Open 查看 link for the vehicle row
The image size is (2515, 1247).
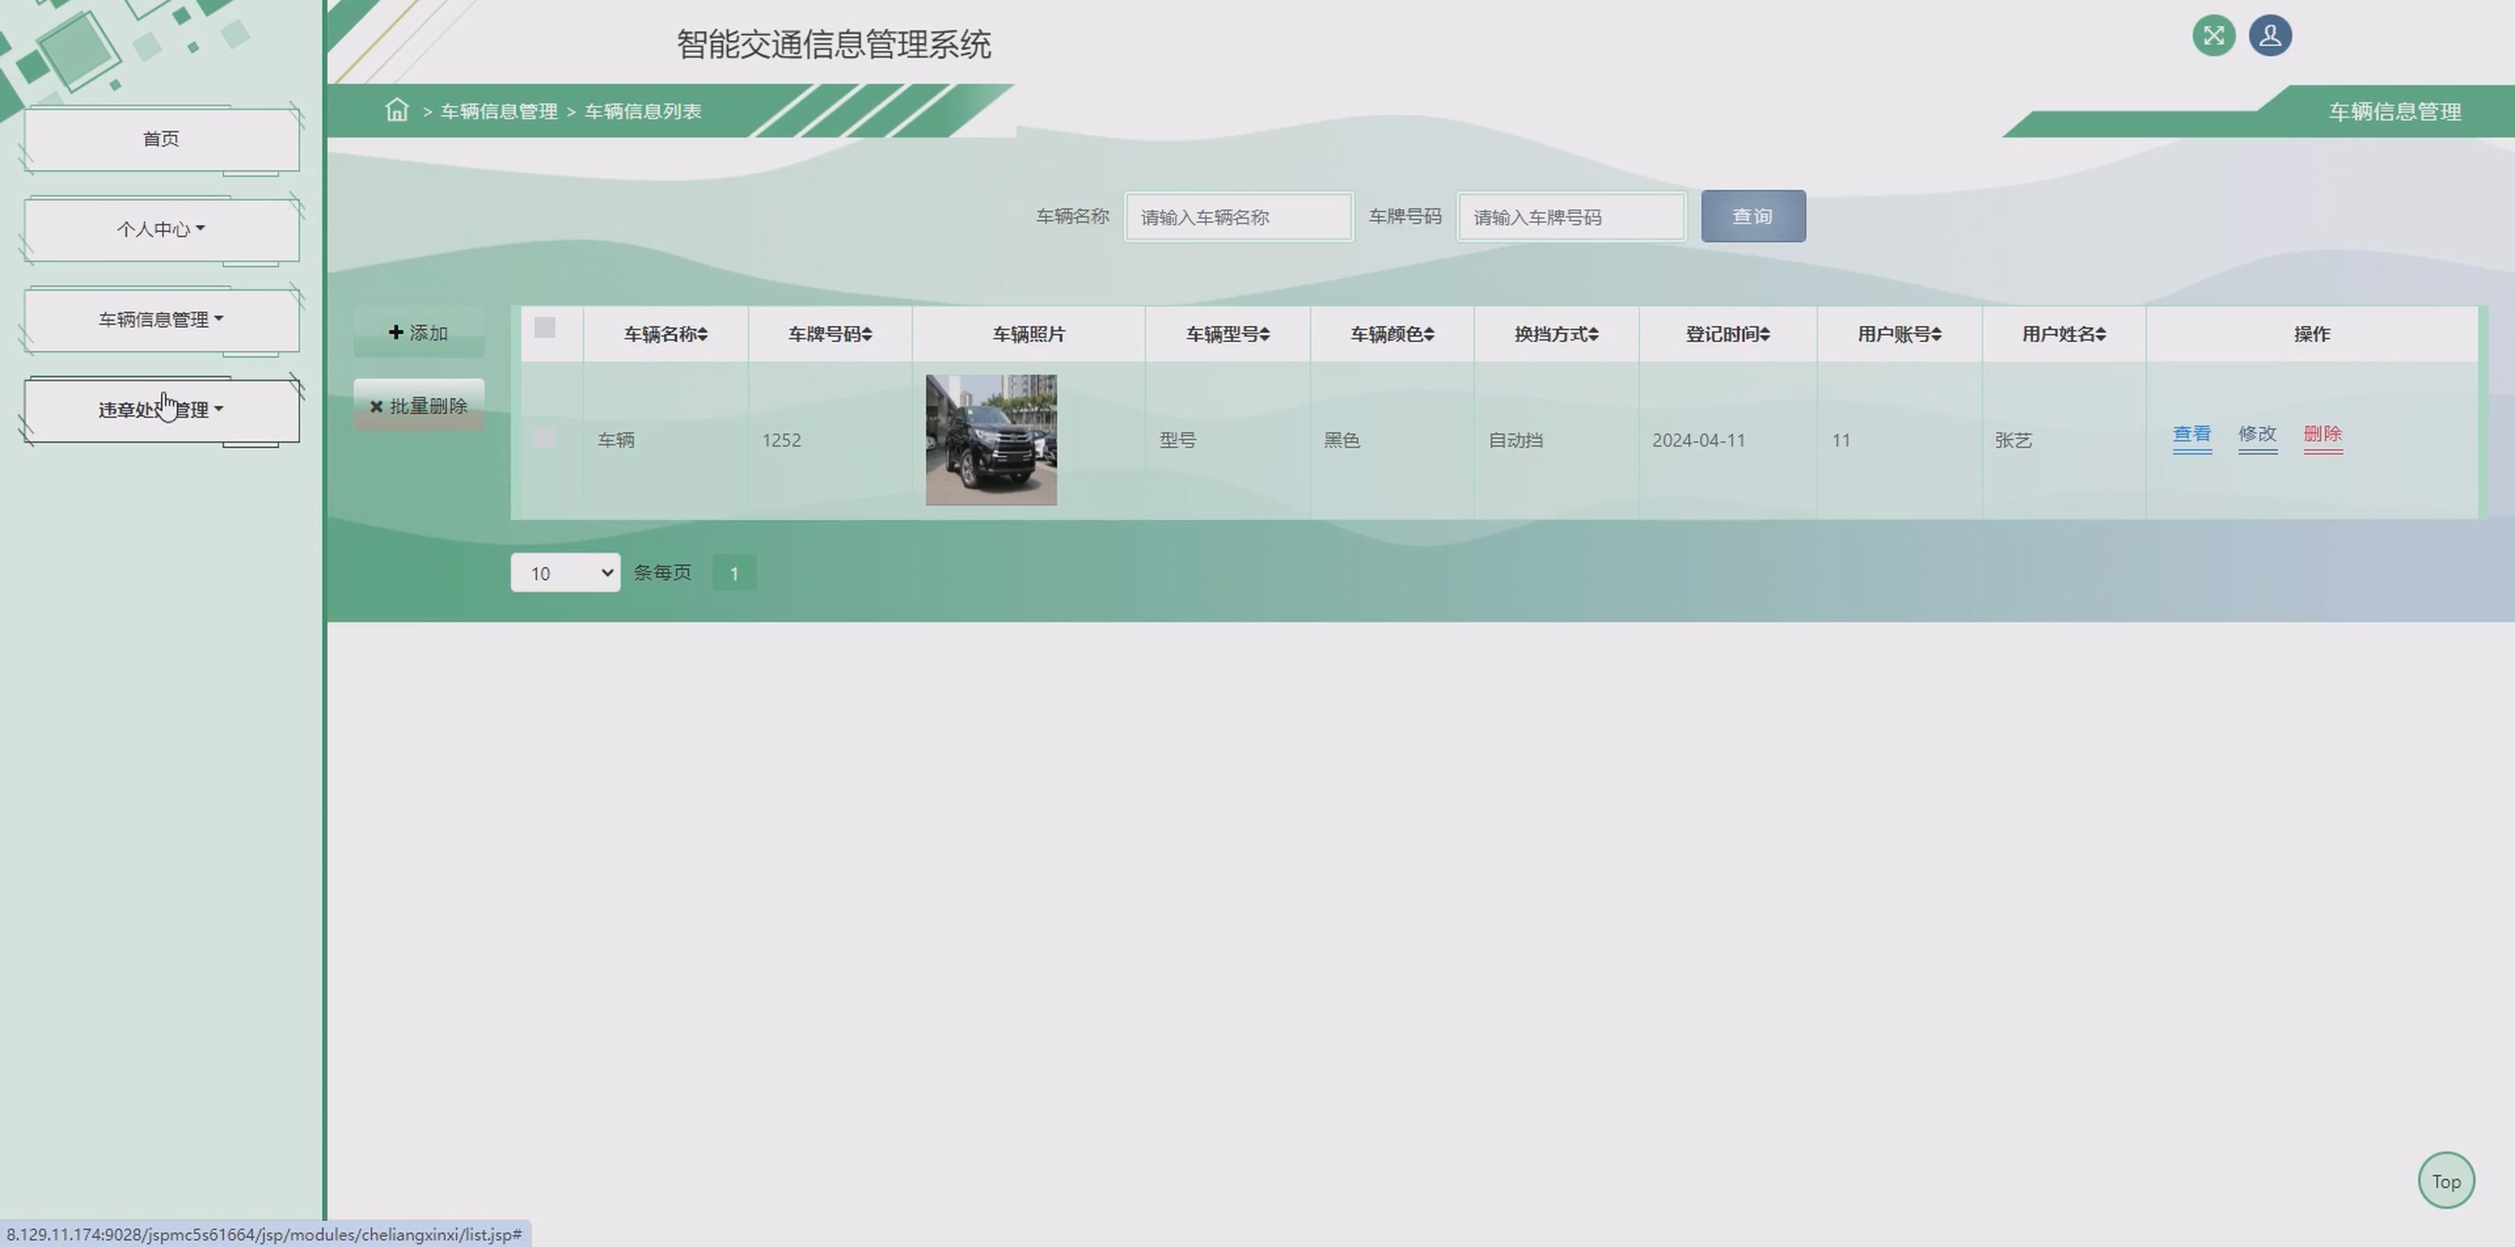tap(2191, 436)
